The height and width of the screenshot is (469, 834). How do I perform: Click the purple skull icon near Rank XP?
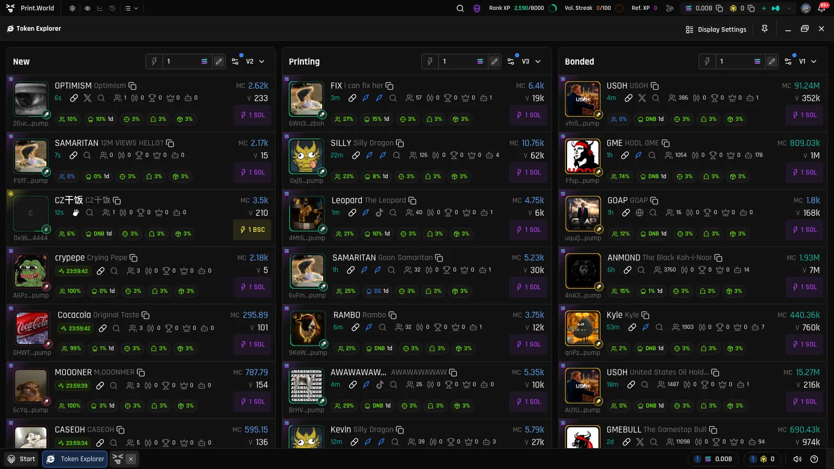click(x=476, y=8)
